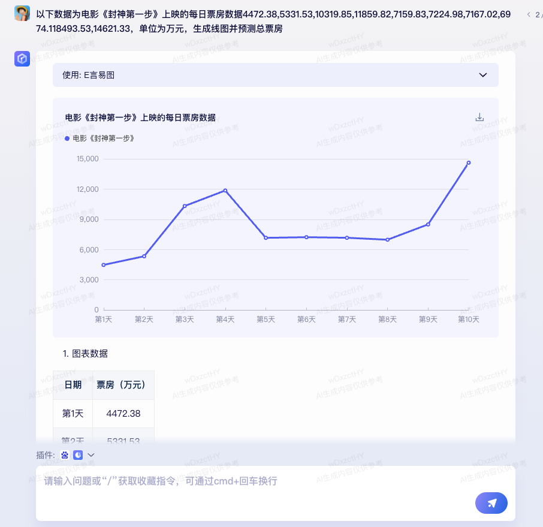Click the 第5天 axis label

[x=265, y=320]
